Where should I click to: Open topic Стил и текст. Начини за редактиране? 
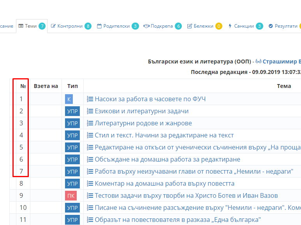point(164,135)
